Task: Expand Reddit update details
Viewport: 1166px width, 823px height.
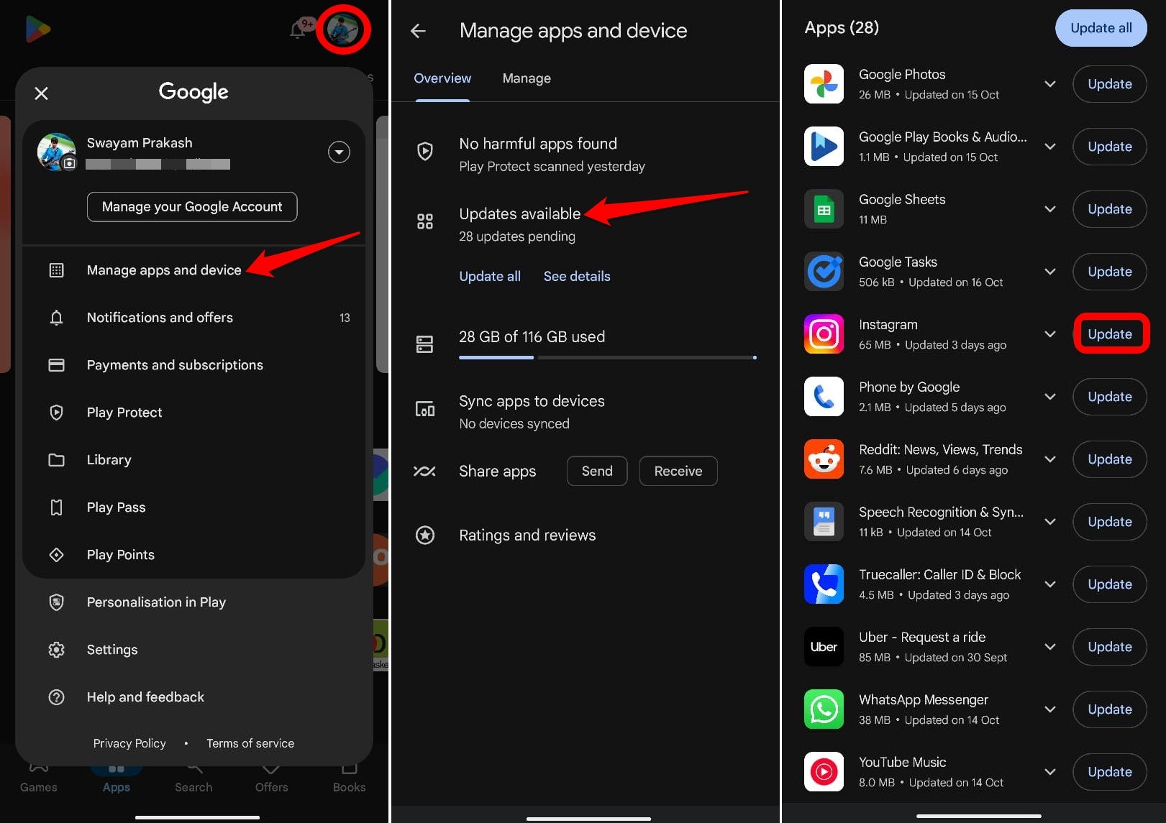Action: 1050,459
